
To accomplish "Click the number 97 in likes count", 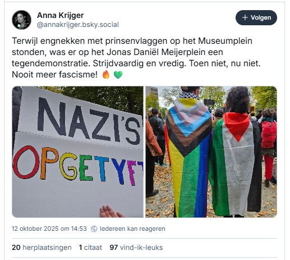I will point(113,248).
